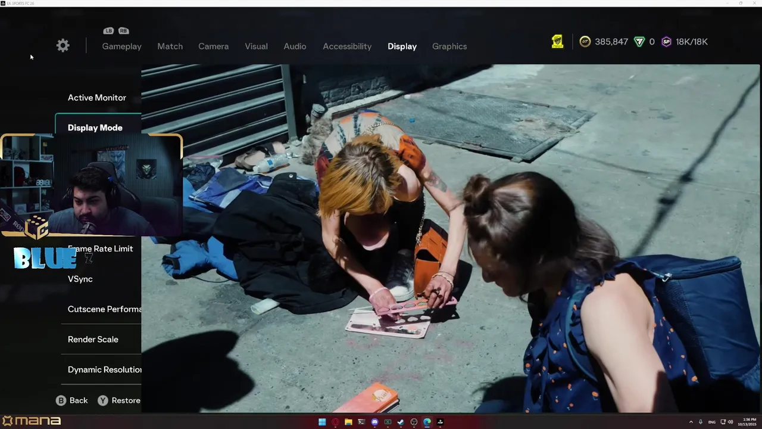Select the 385,847 coin balance

tap(611, 42)
